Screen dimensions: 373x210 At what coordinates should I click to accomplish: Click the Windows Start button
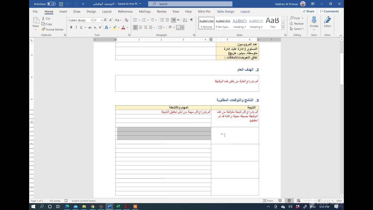[33, 206]
